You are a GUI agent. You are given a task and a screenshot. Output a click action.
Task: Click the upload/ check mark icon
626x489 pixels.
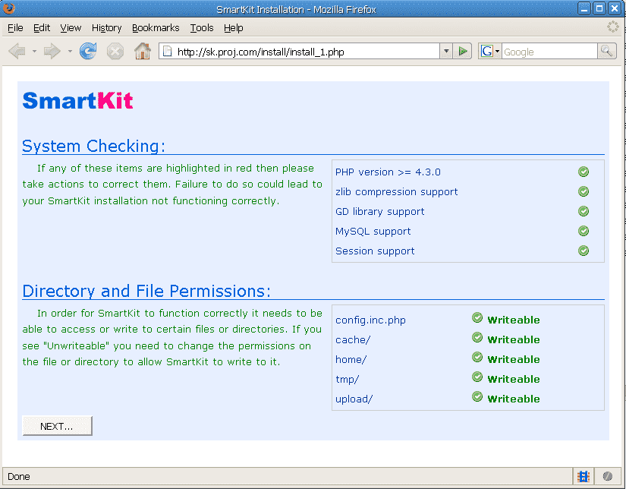pyautogui.click(x=477, y=396)
